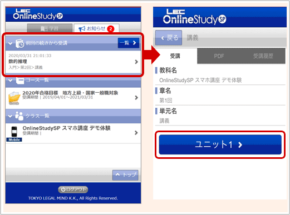Open the お知らせ notifications tab
The image size is (290, 215).
click(96, 28)
